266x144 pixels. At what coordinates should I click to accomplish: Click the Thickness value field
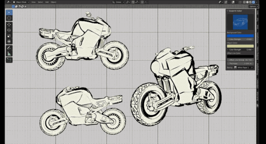[240, 64]
